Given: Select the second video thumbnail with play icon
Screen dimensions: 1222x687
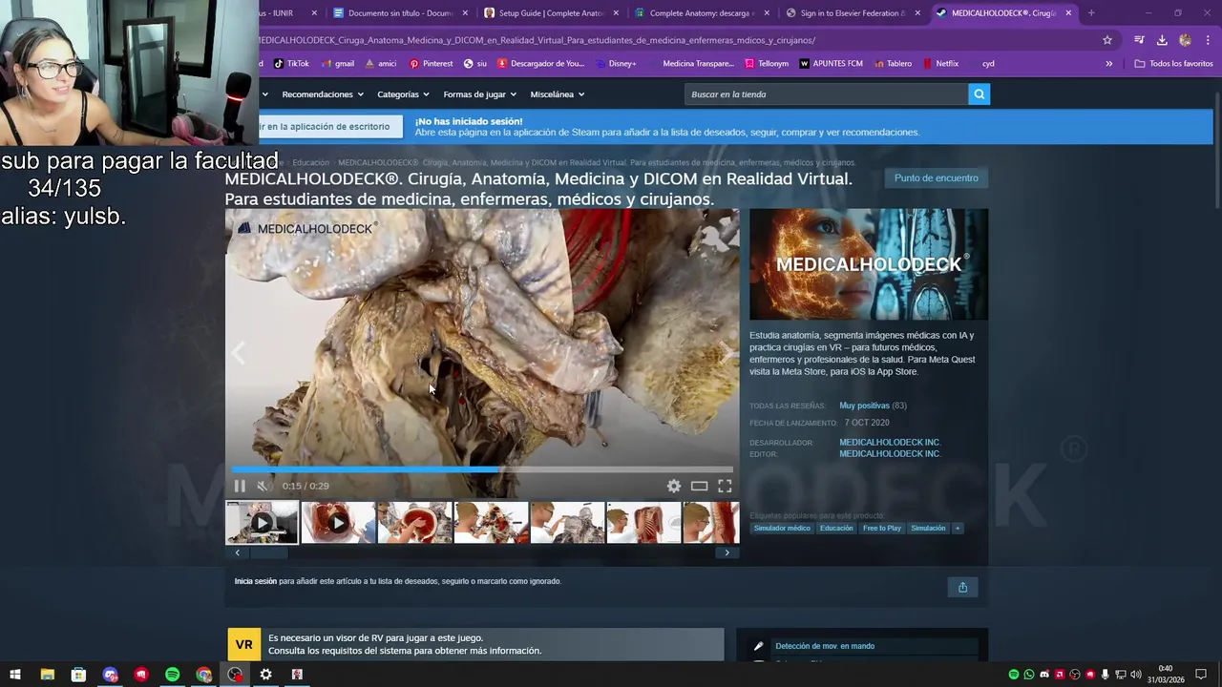Looking at the screenshot, I should 338,523.
